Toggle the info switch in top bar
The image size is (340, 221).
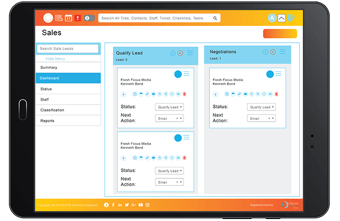point(89,18)
